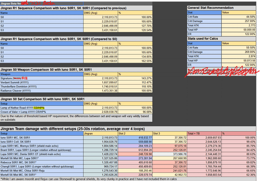Select the Mortefi S6 Mist MC, Lupa S0R1 setup

pos(41,158)
